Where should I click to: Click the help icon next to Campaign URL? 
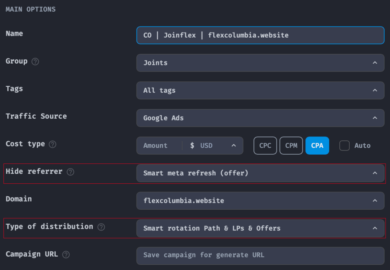66,255
